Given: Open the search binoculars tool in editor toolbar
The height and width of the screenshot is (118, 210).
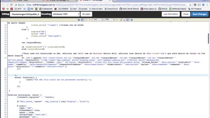Looking at the screenshot, I should [x=79, y=20].
